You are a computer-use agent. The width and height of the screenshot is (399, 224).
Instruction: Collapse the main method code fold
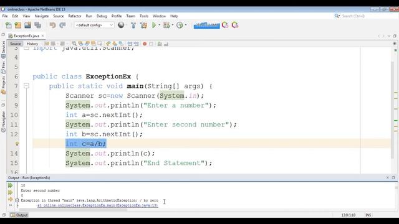point(26,86)
